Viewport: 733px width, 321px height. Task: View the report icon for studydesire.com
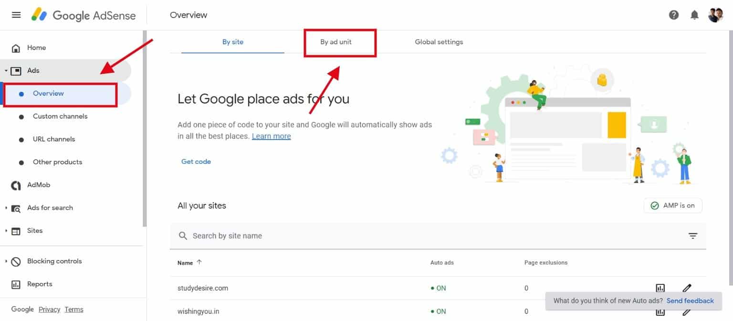coord(660,288)
